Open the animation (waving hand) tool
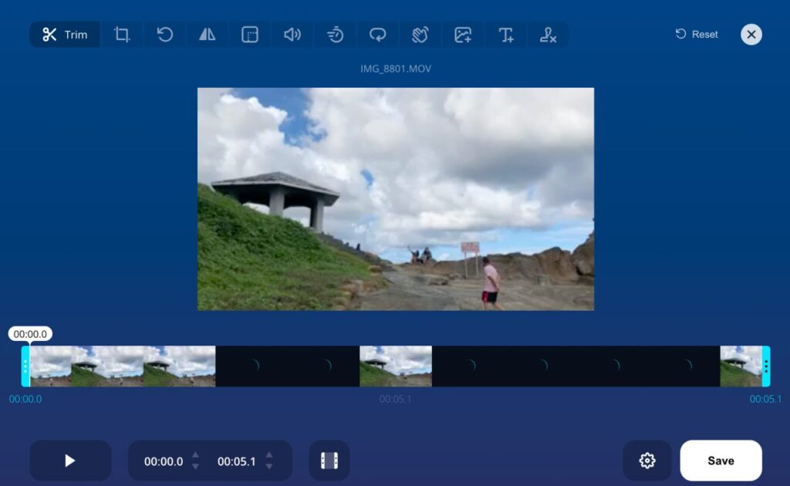Viewport: 790px width, 486px height. (420, 34)
